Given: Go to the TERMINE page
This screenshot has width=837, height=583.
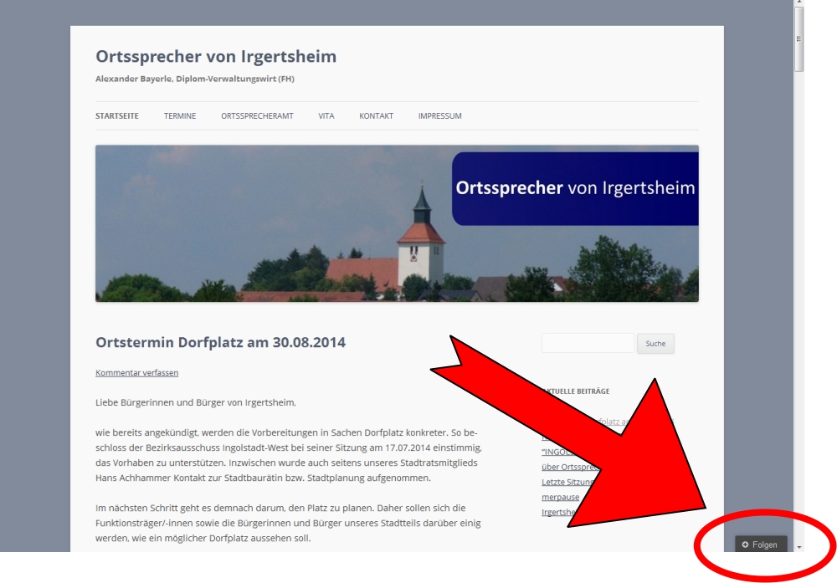Looking at the screenshot, I should click(180, 116).
